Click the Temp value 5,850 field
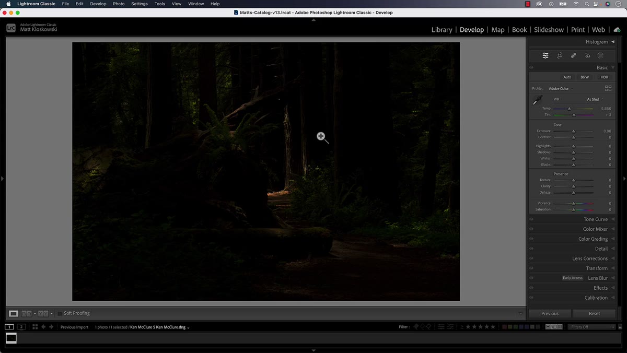 pos(606,109)
